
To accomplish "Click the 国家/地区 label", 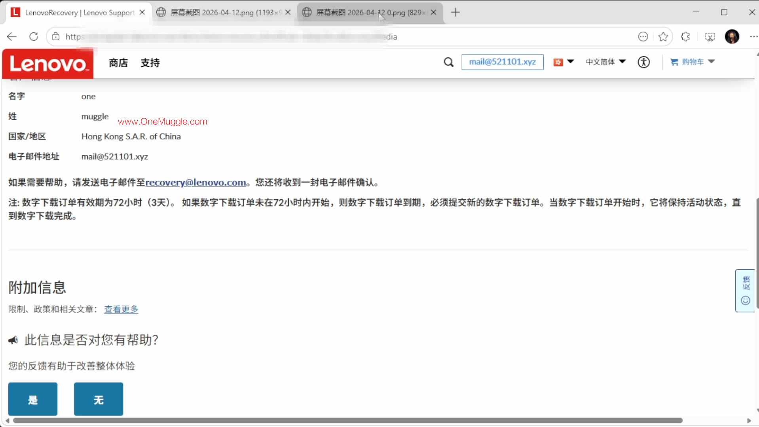I will 27,137.
